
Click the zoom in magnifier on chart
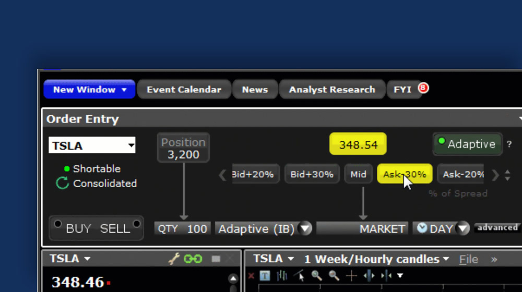[x=316, y=276]
